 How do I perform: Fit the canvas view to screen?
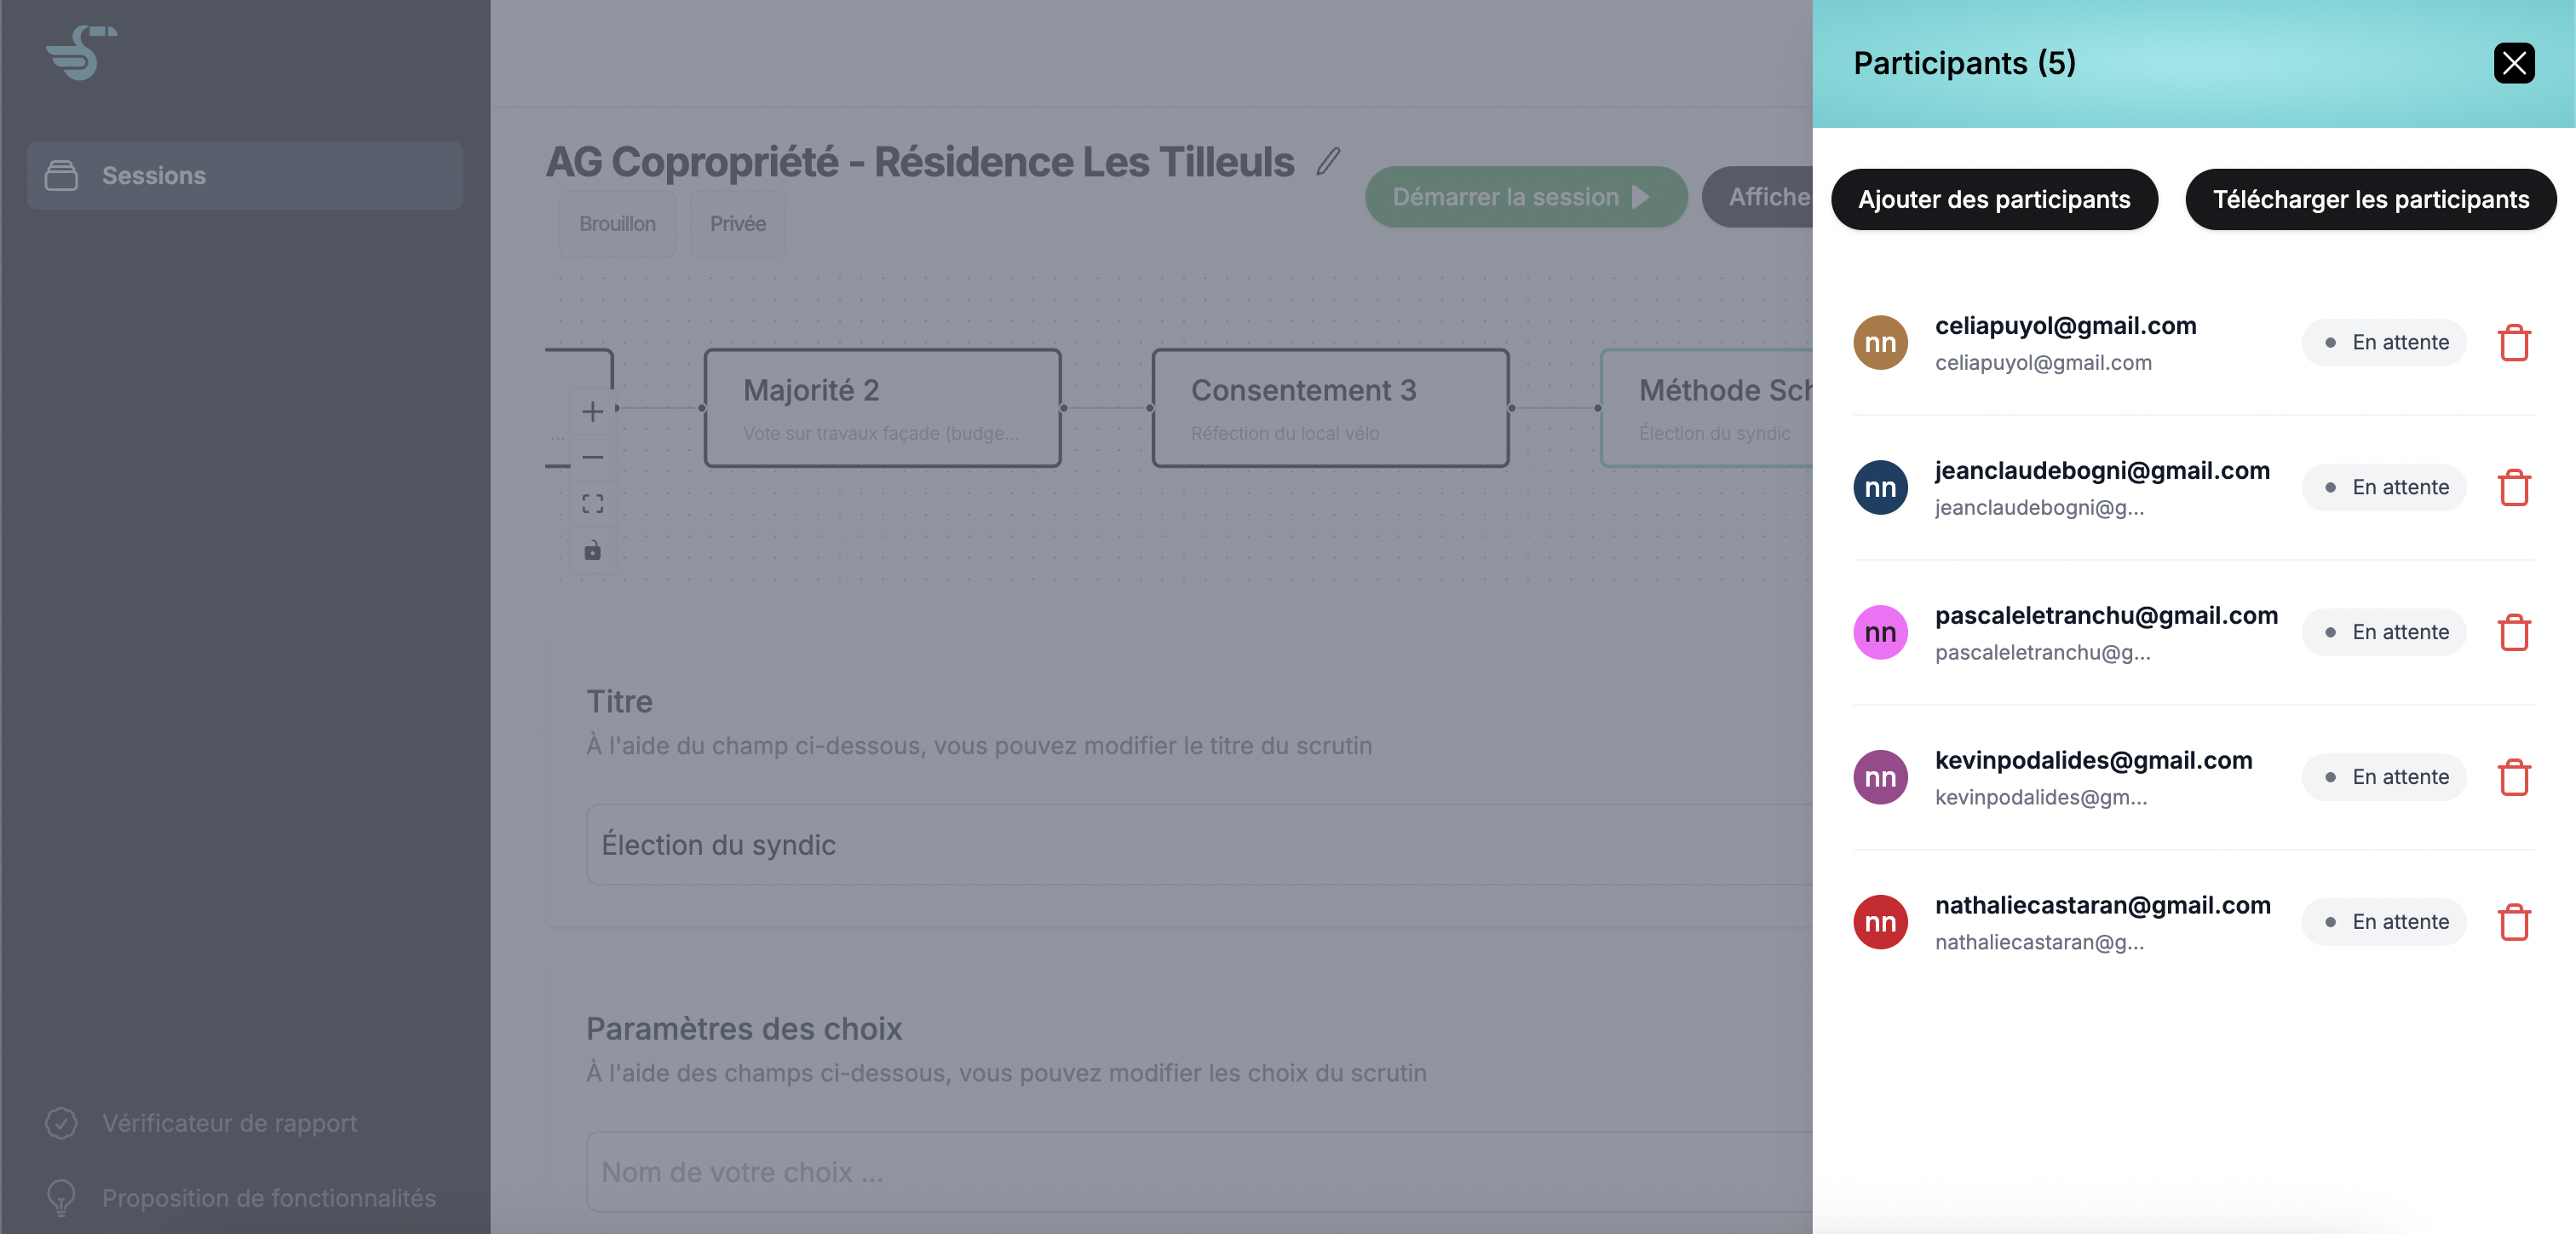coord(592,504)
